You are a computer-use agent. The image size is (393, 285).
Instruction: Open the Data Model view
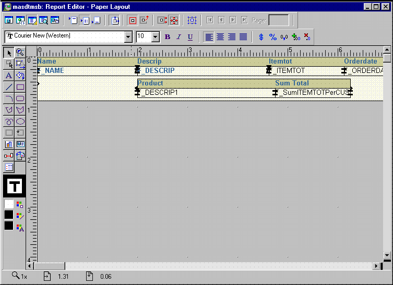click(9, 20)
